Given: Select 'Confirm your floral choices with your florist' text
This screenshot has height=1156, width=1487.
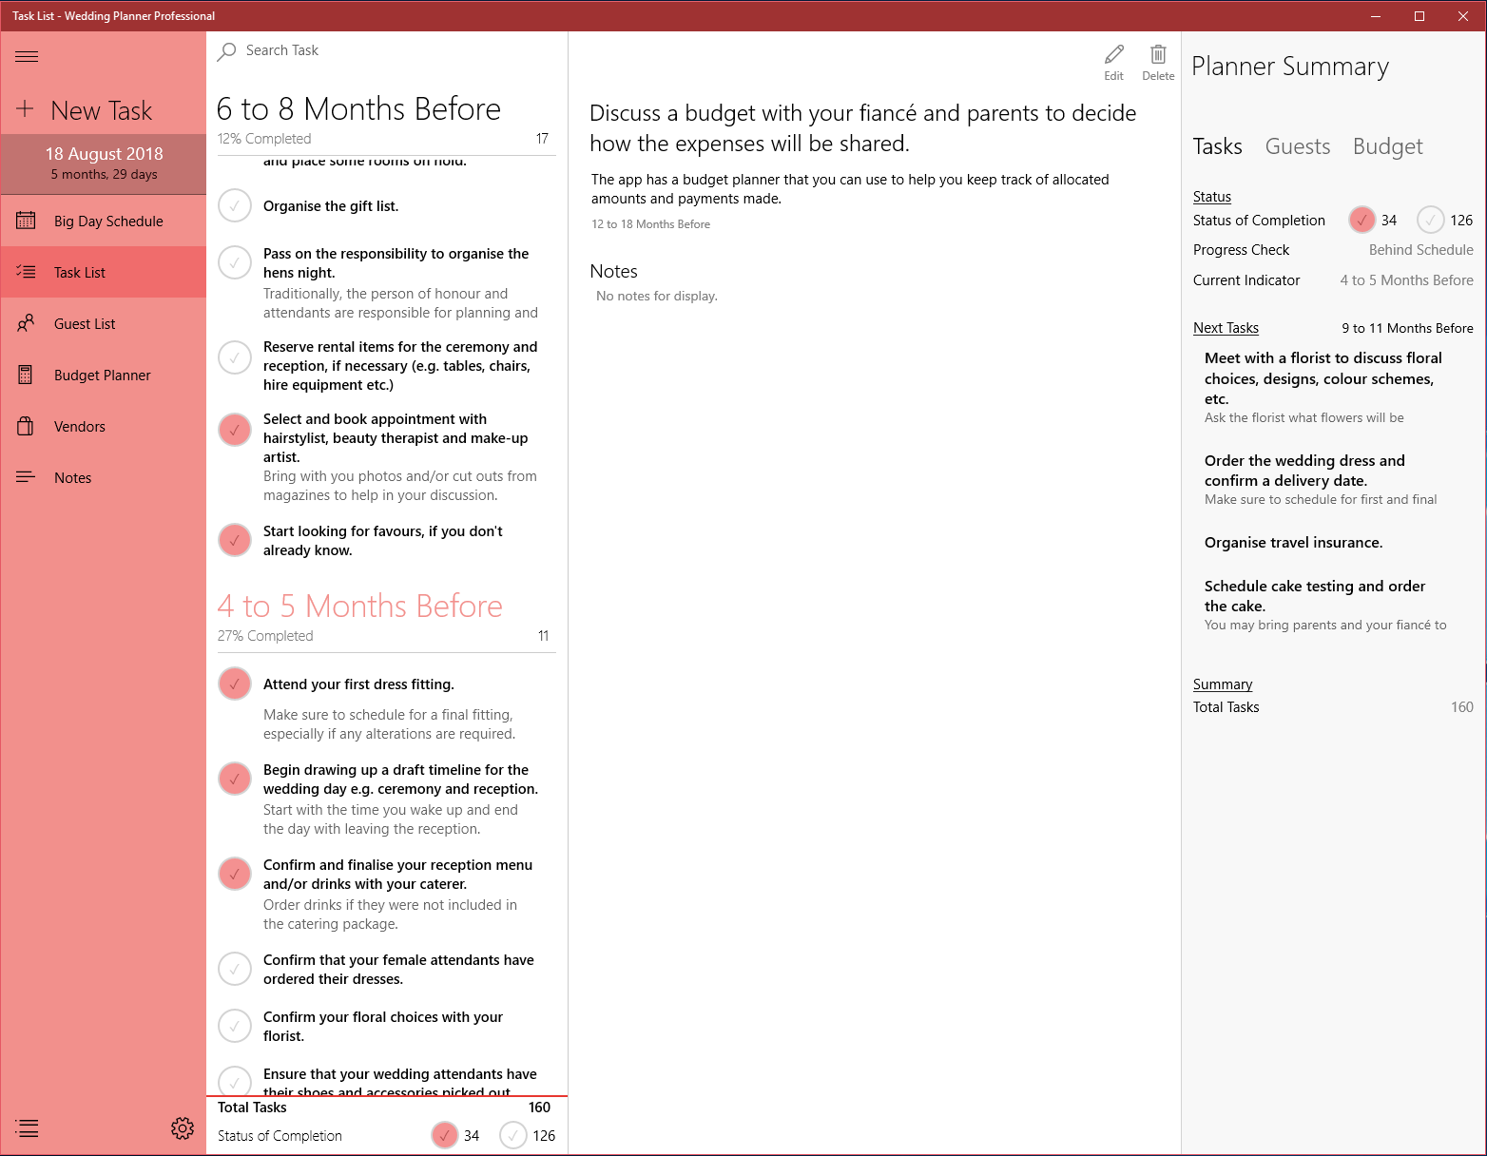Looking at the screenshot, I should point(383,1027).
